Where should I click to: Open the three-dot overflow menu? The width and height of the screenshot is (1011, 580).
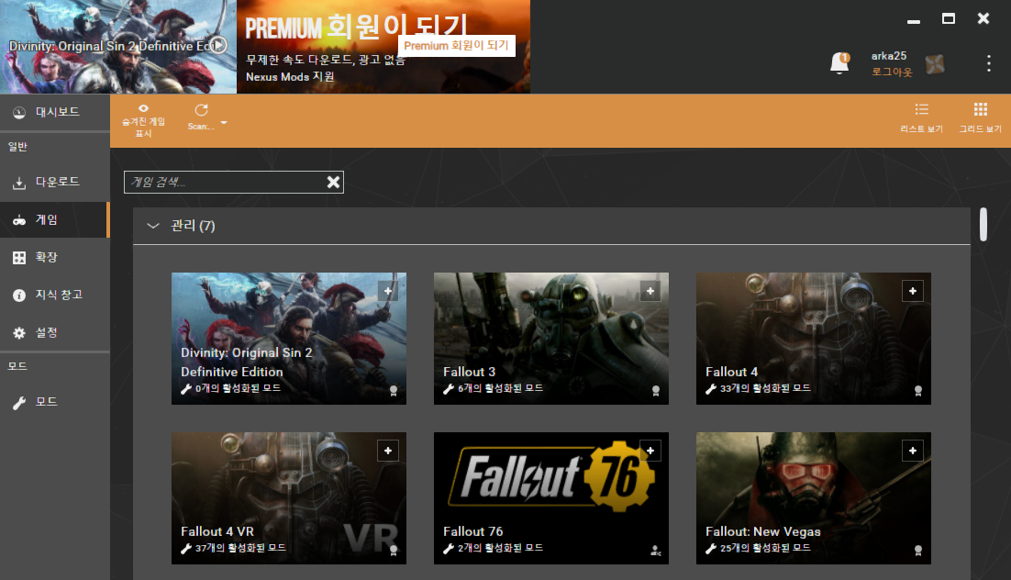(988, 63)
